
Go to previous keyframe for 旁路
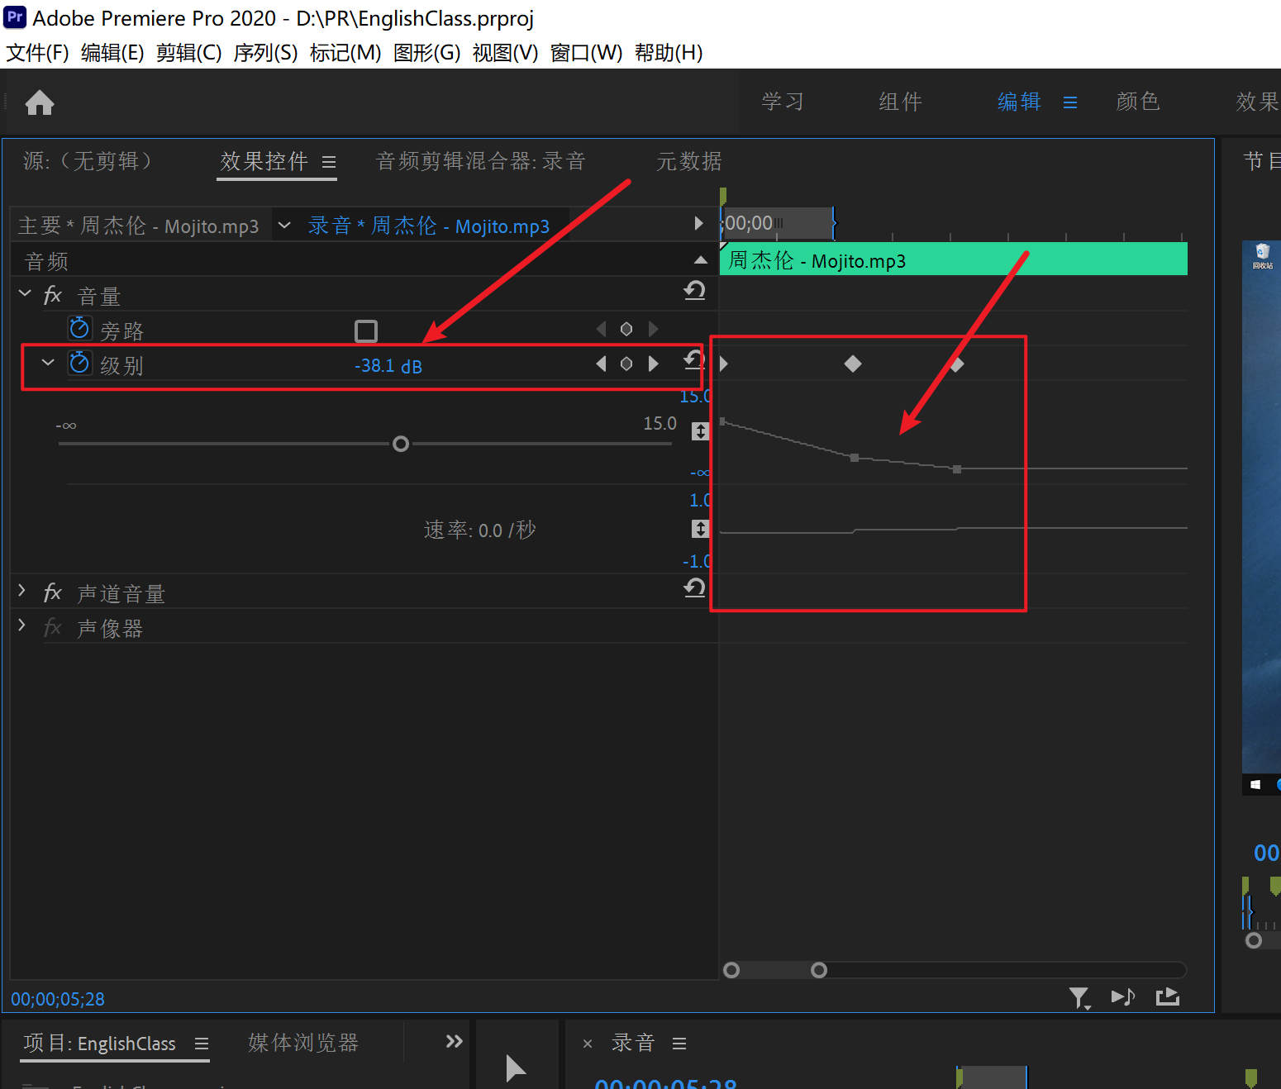[601, 329]
